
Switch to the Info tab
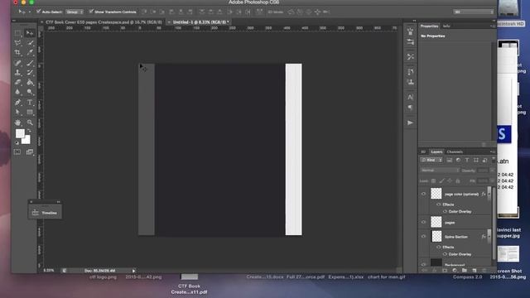coord(446,26)
